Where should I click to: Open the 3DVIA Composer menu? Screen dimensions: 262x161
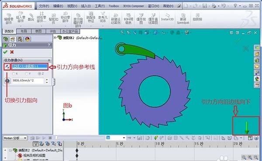click(x=133, y=6)
